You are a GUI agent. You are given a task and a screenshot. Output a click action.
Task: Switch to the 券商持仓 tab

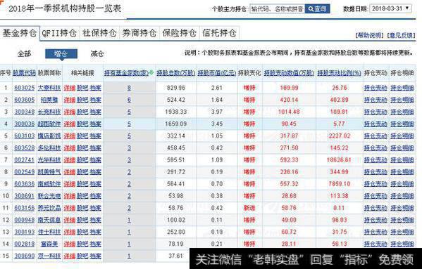(139, 33)
